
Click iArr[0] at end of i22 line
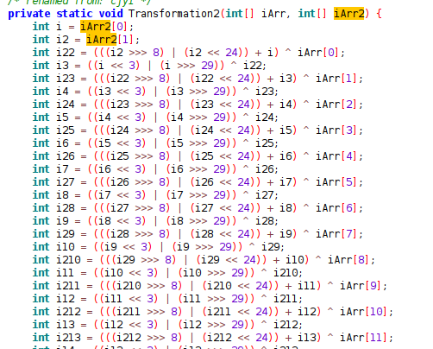coord(318,53)
